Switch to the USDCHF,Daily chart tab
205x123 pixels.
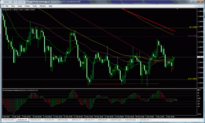(x=116, y=120)
